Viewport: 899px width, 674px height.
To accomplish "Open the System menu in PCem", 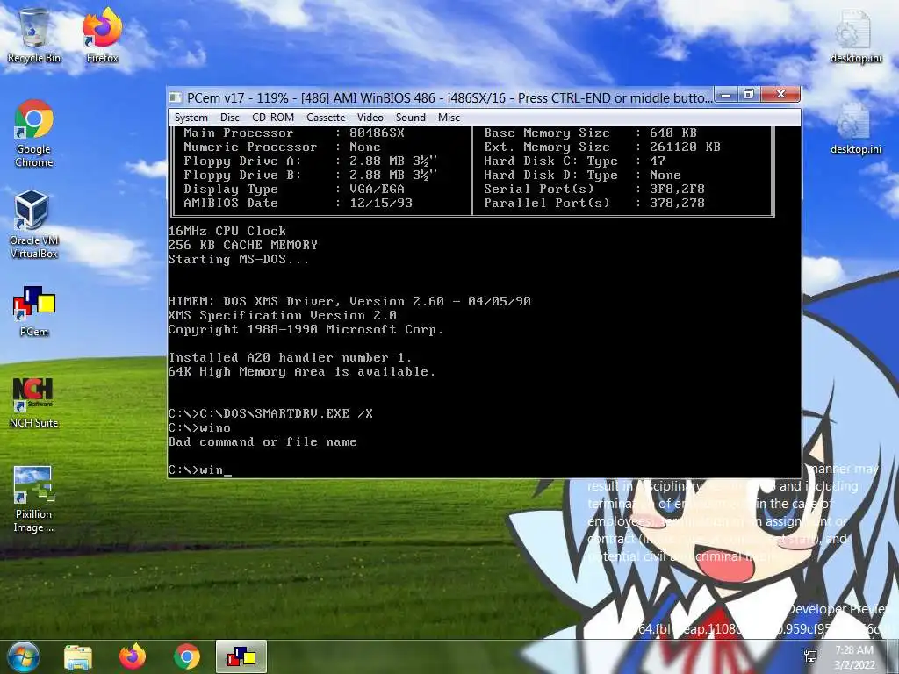I will (191, 118).
